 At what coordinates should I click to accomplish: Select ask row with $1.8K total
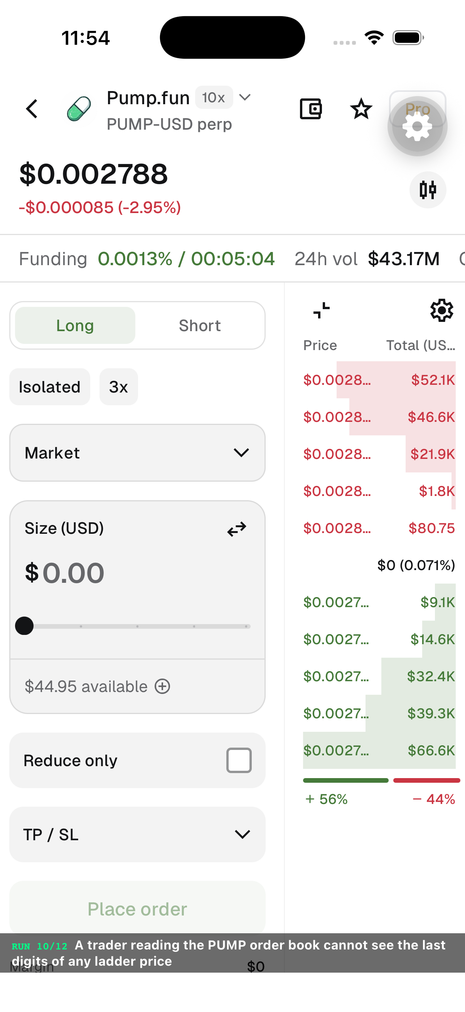pyautogui.click(x=379, y=491)
